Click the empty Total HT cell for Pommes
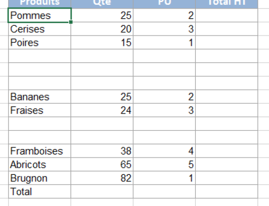 tap(226, 15)
